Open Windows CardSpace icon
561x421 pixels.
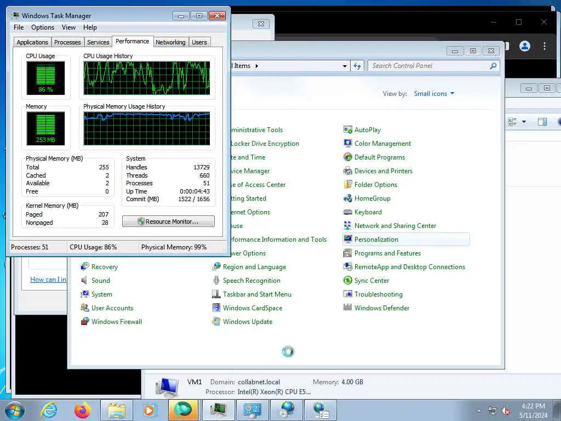point(216,308)
